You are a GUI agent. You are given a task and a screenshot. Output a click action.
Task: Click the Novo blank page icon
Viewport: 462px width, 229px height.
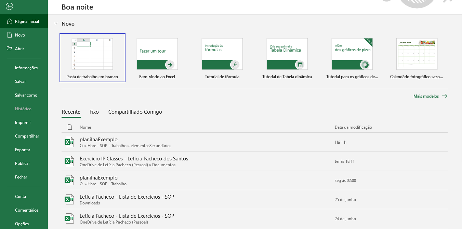point(10,35)
